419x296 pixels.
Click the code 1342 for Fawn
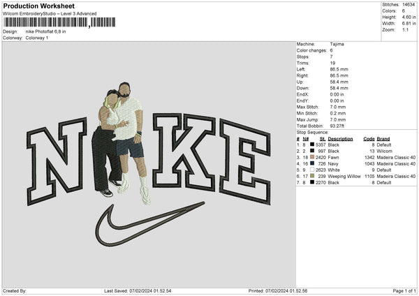click(x=369, y=158)
